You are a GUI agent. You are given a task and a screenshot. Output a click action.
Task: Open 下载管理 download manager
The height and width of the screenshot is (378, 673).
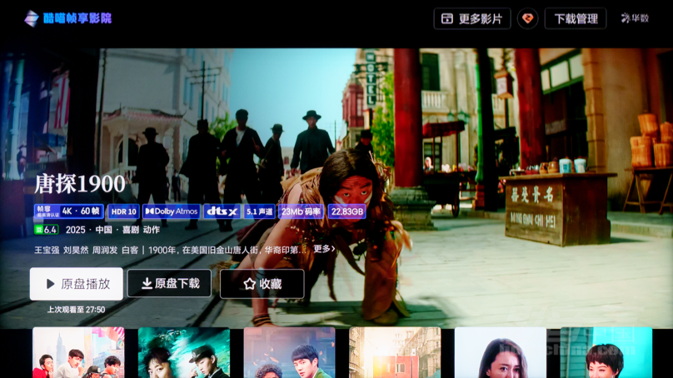[x=575, y=18]
